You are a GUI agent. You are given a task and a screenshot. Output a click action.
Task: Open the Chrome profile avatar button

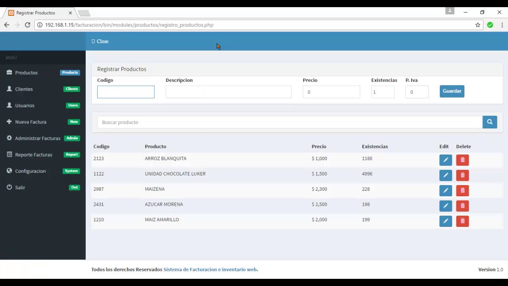450,11
